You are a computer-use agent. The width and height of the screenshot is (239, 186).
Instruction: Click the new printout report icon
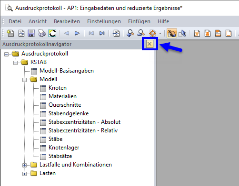(10, 33)
